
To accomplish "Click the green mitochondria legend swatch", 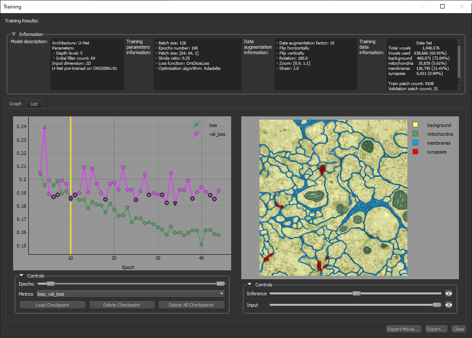I will (x=415, y=134).
